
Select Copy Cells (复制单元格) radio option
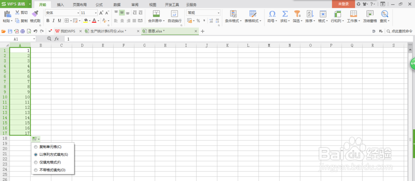pyautogui.click(x=36, y=147)
